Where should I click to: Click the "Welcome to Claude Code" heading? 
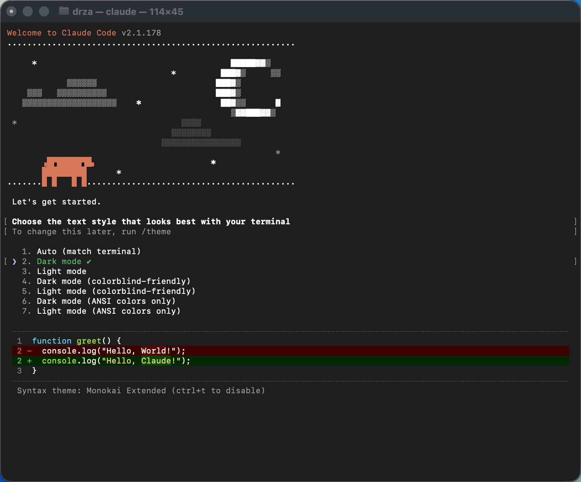[x=61, y=33]
